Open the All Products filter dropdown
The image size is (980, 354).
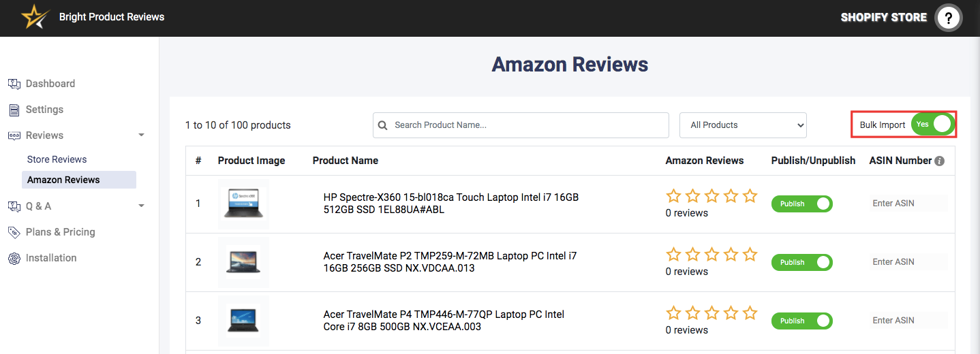coord(743,125)
